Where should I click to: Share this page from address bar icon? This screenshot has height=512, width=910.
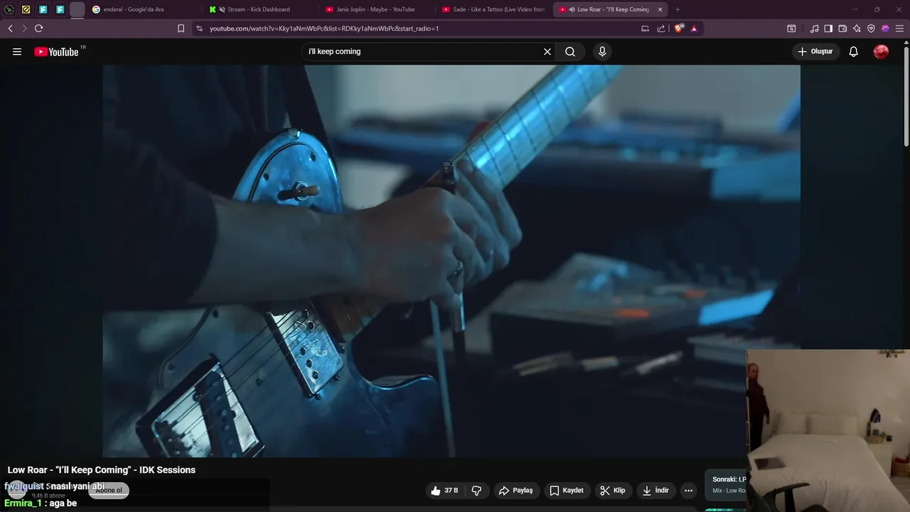pos(661,28)
